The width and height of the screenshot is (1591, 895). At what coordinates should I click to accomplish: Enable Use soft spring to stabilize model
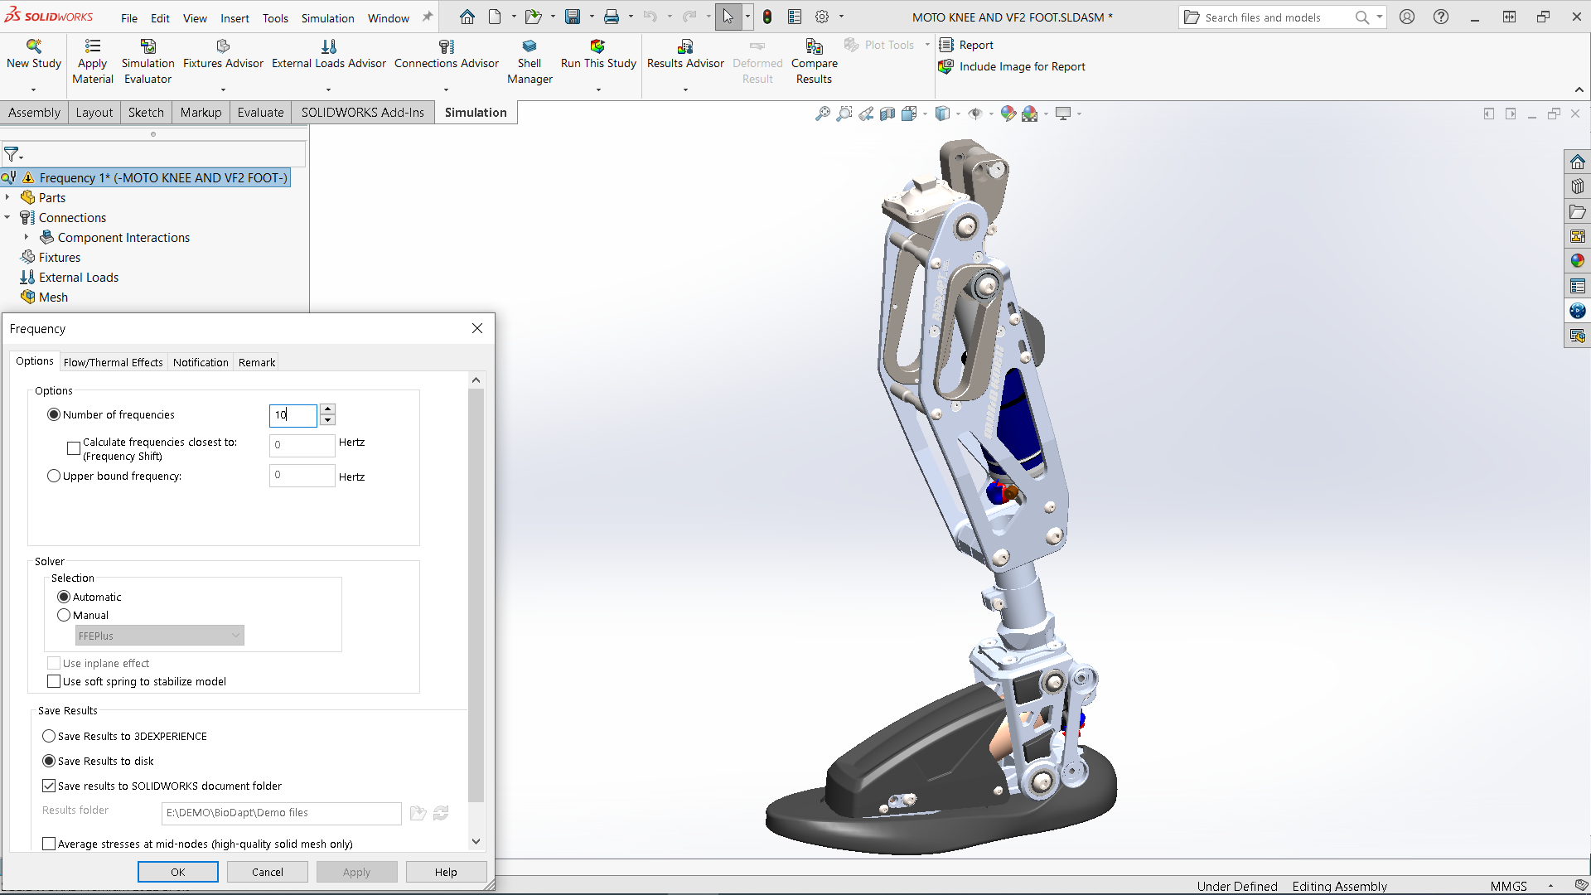[54, 681]
